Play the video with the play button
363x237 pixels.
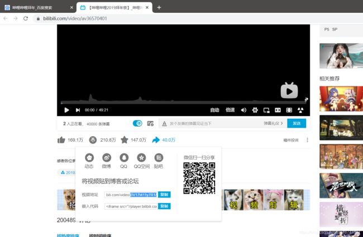point(66,110)
